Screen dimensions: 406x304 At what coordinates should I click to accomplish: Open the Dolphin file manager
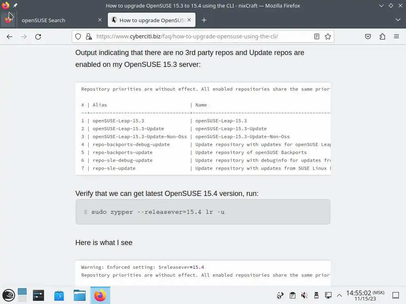pos(79,295)
